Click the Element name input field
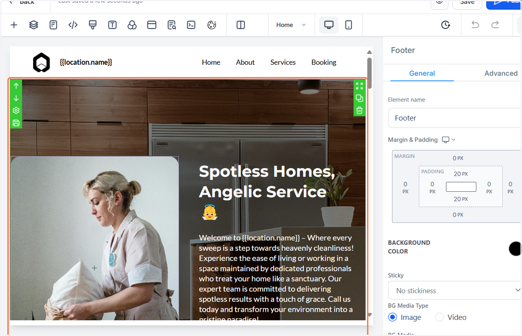 pos(455,118)
